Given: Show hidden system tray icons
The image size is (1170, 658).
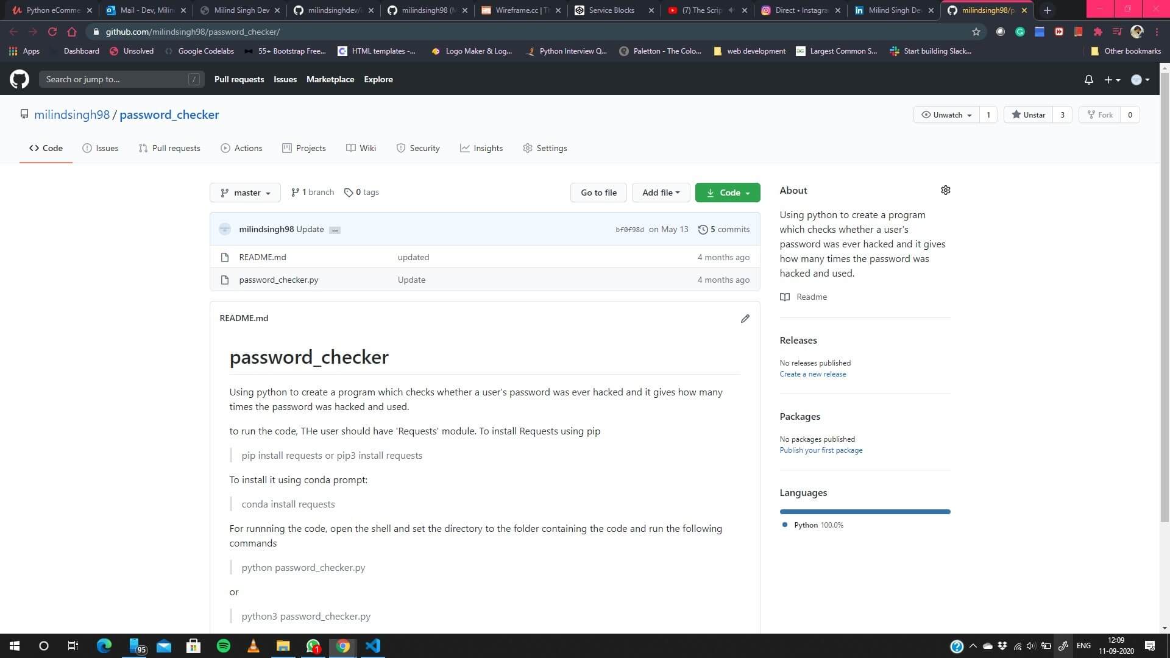Looking at the screenshot, I should [973, 646].
